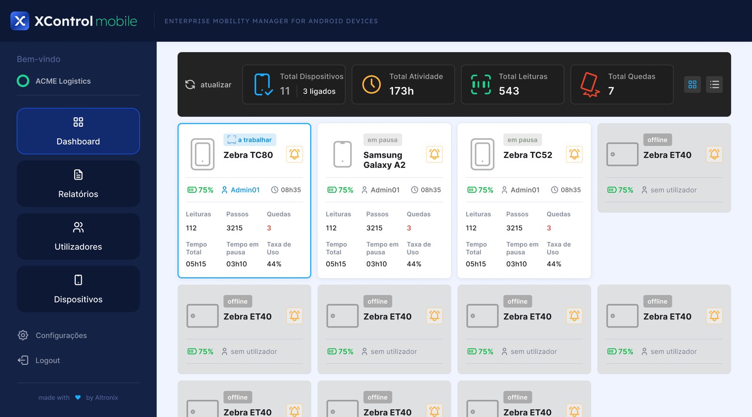The height and width of the screenshot is (417, 752).
Task: Open Relatórios from the sidebar
Action: [x=78, y=184]
